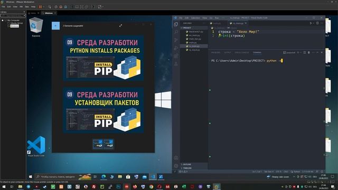Screen dimensions: 338x190
Task: Show hidden icons chevron in guest tray
Action: tap(294, 177)
